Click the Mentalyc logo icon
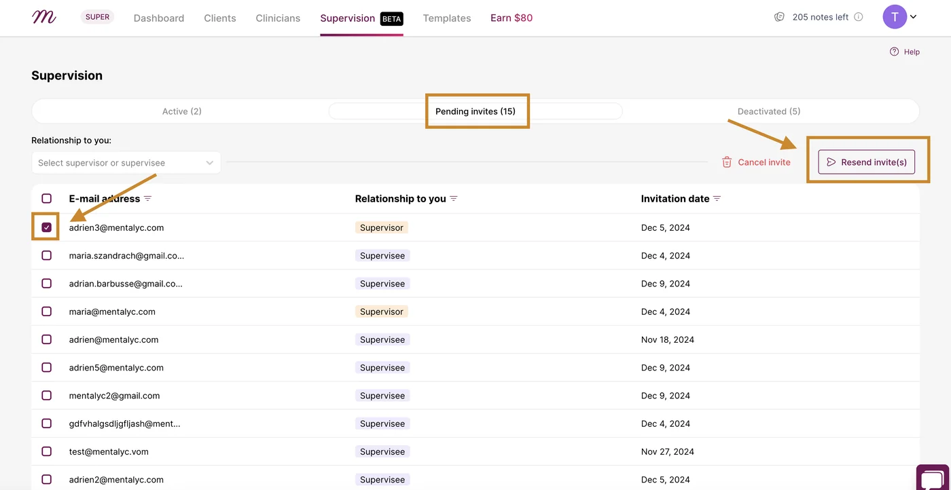 [x=44, y=18]
